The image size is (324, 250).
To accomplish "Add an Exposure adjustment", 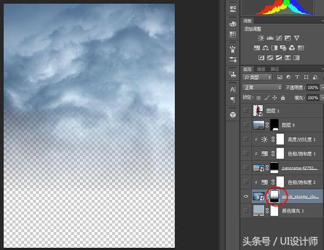I will (288, 38).
